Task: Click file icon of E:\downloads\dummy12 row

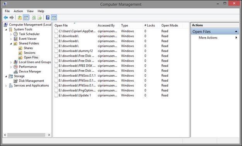Action: tap(56, 51)
